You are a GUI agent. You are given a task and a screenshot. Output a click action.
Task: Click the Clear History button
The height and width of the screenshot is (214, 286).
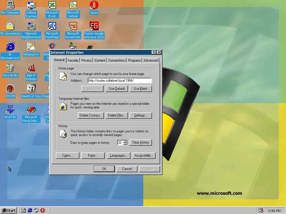click(141, 142)
